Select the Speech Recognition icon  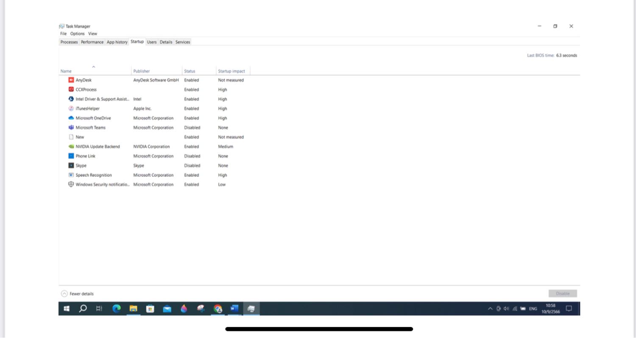[71, 175]
